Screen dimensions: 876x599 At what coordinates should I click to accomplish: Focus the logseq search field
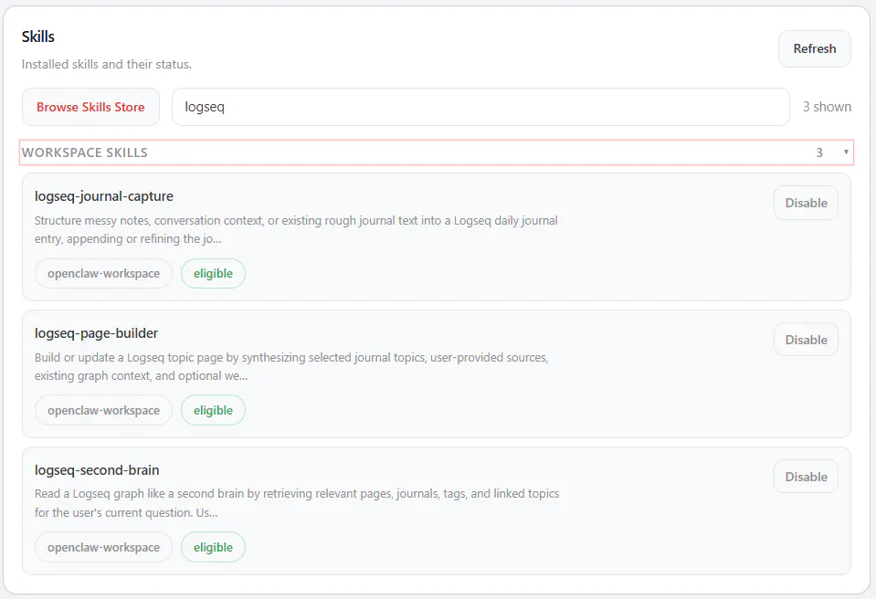(x=480, y=107)
